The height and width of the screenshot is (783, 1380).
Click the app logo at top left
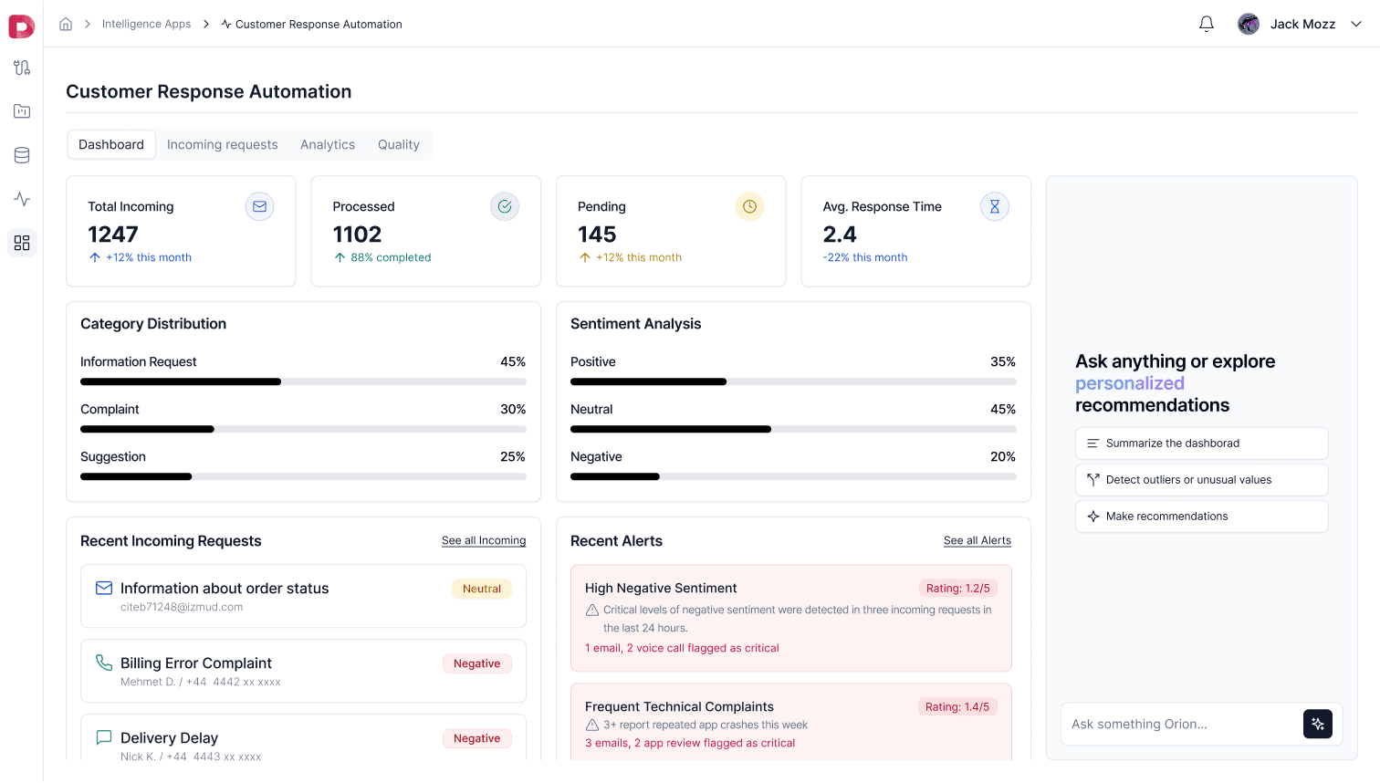[x=21, y=26]
